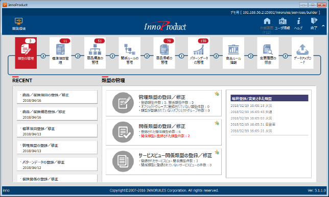Screen dimensions: 329x197
Task: Open recent item 商品／保険項目の登録／修正
Action: point(57,97)
